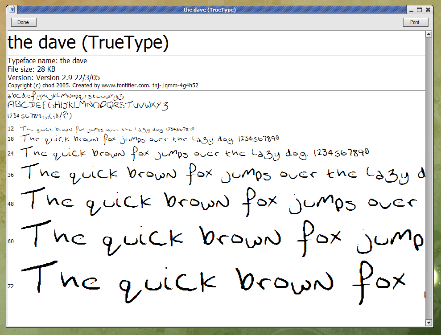Select the size label 48

coord(11,203)
